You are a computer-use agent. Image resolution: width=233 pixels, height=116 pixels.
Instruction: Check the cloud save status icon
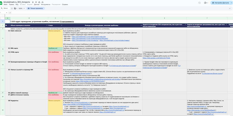coord(43,2)
